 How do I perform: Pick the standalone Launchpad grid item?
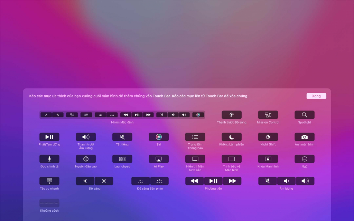point(122,159)
